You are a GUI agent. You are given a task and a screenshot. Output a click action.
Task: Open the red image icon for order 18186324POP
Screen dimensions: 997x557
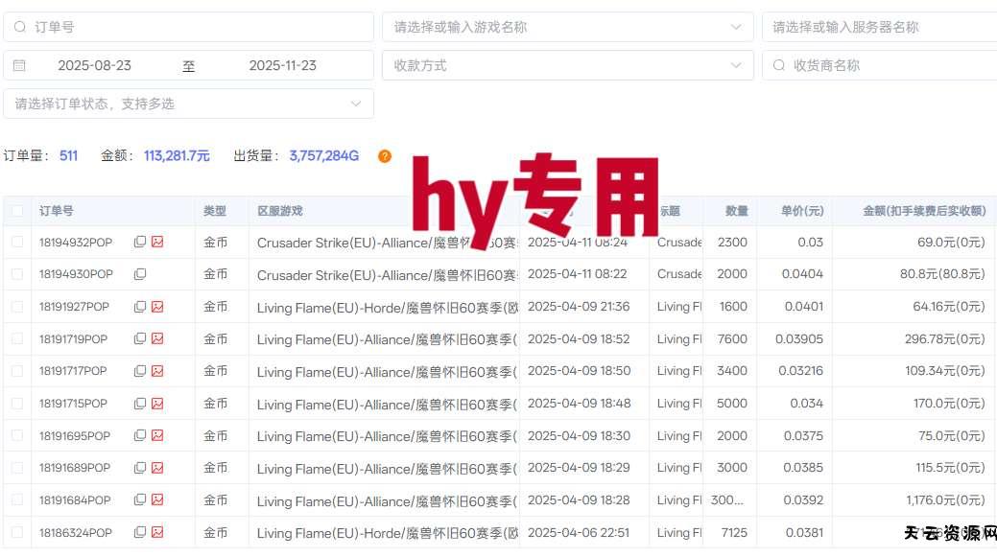[x=156, y=532]
